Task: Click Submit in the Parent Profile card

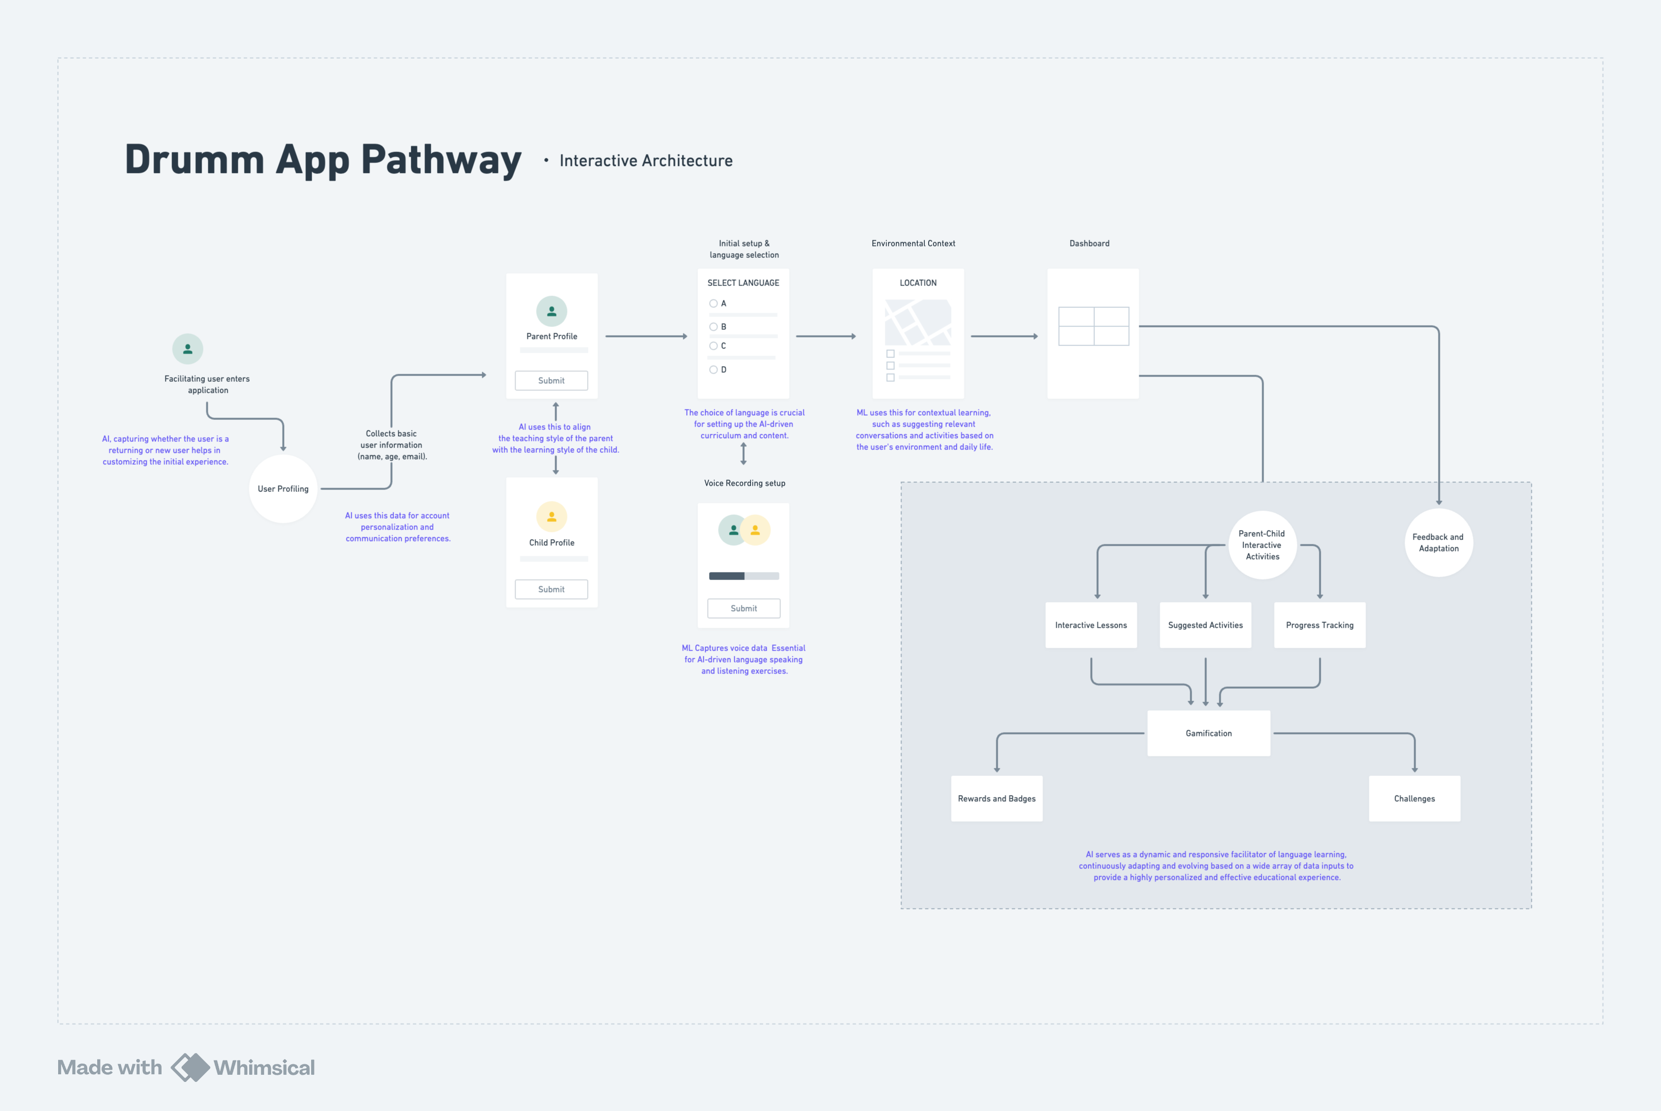Action: [551, 380]
